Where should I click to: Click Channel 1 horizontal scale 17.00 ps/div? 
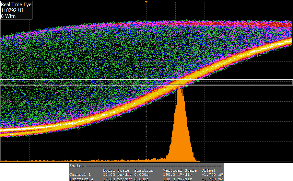116,175
